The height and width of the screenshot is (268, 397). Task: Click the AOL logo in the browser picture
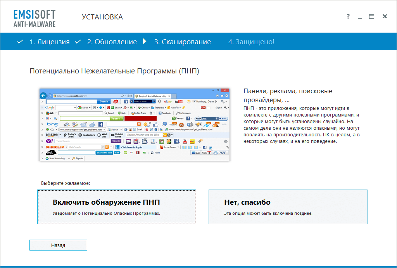[x=50, y=152]
